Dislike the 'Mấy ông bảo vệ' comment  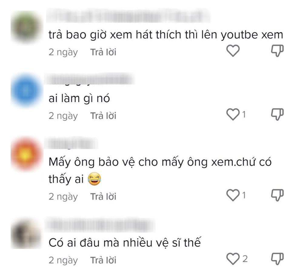coord(277,195)
